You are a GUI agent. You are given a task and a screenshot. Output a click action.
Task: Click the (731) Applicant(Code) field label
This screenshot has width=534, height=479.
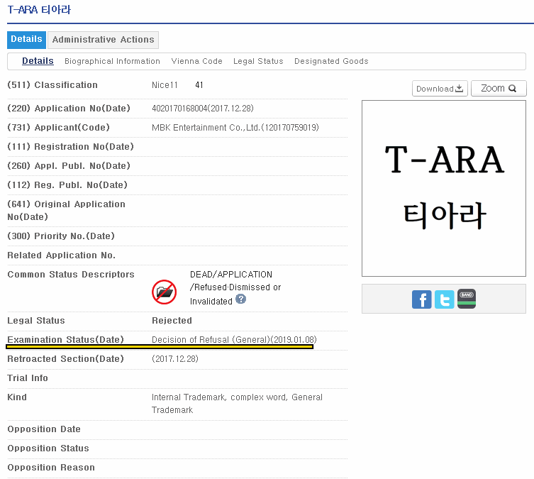[x=59, y=128]
